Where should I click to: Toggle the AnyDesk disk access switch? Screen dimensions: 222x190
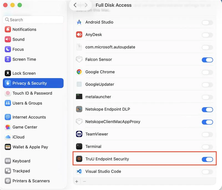(207, 35)
